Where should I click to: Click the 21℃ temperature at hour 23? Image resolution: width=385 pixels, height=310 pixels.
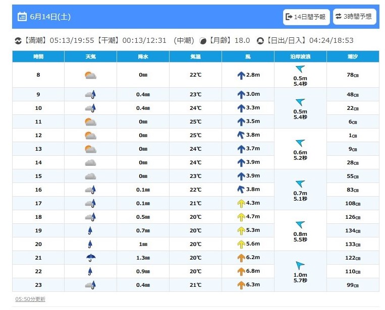click(195, 285)
